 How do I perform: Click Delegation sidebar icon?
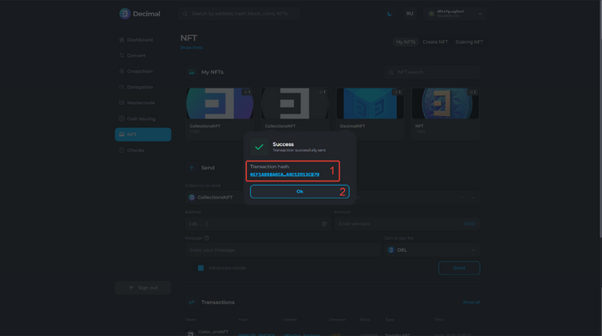[x=122, y=87]
